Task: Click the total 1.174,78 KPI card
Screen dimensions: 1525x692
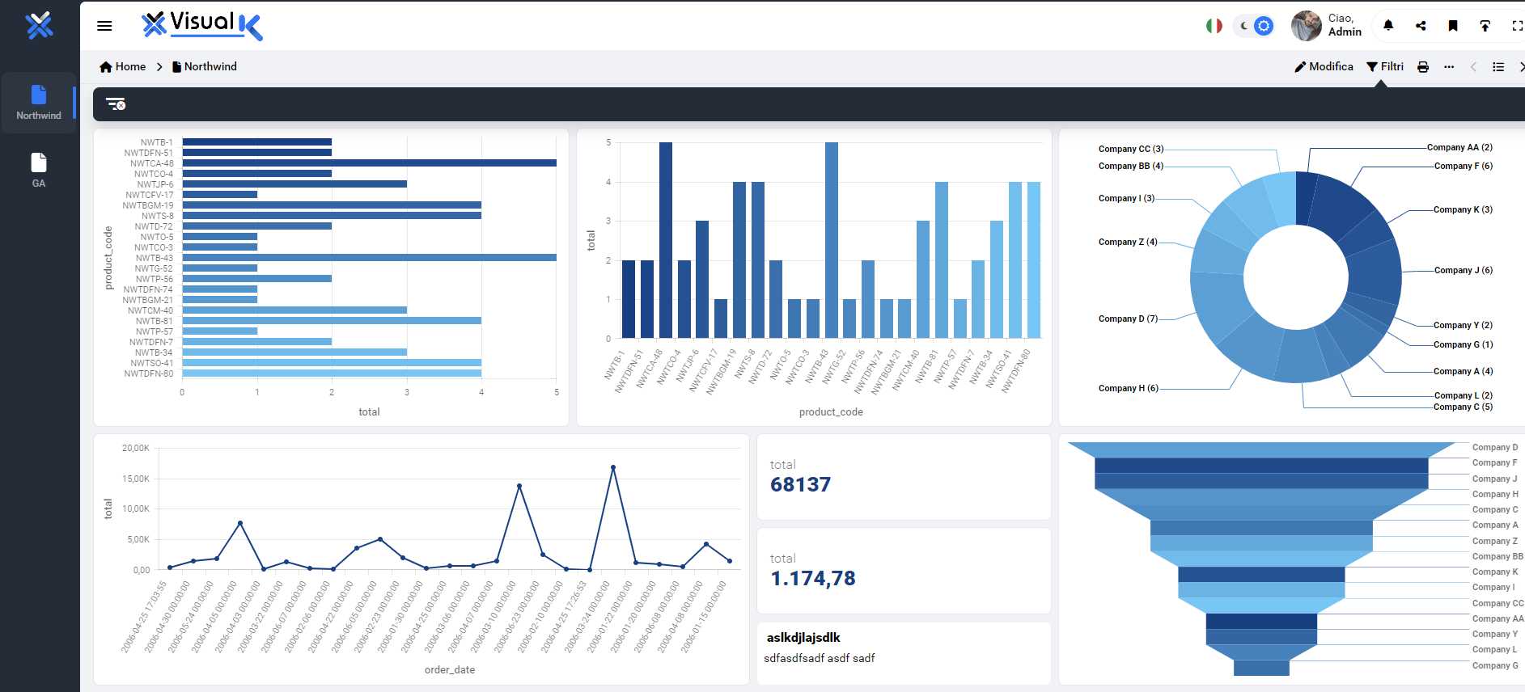Action: tap(904, 571)
